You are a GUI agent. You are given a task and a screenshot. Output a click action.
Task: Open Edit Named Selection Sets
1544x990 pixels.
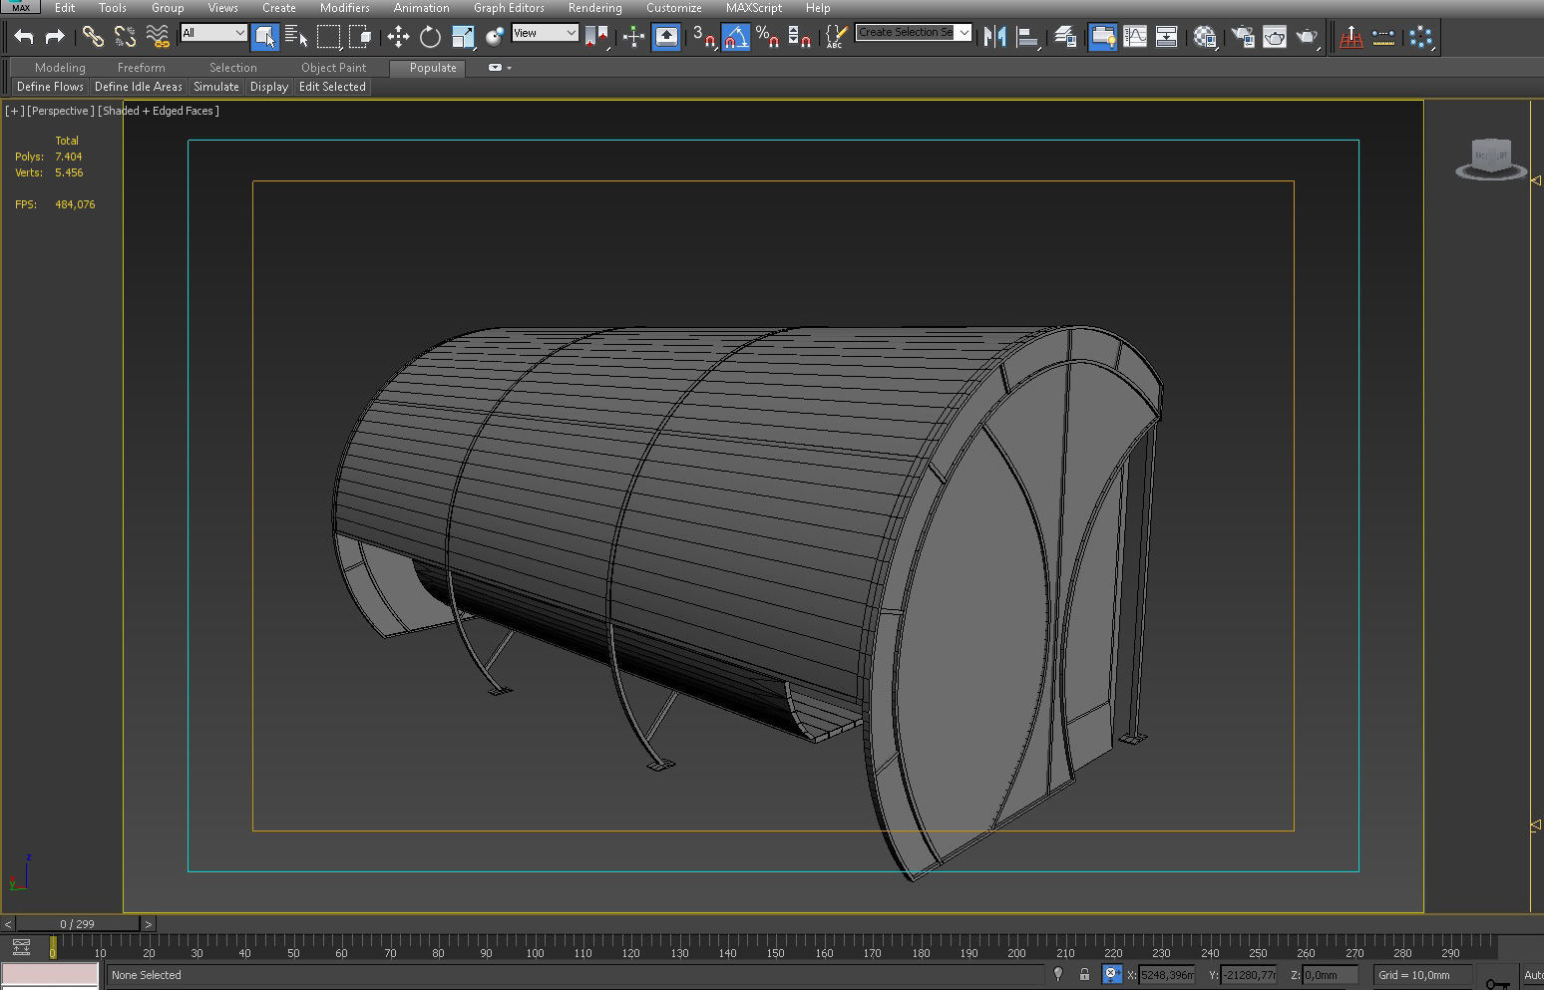coord(836,37)
